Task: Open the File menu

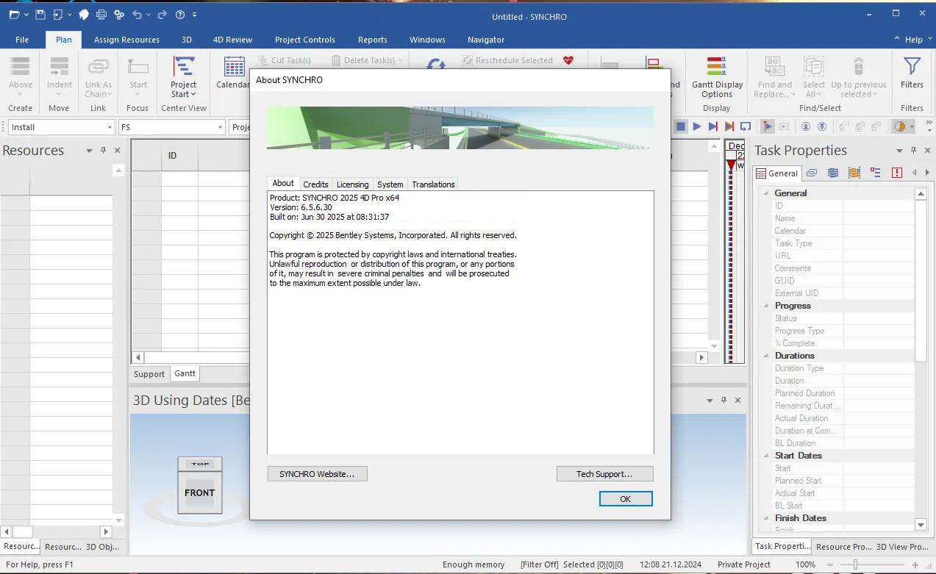Action: point(22,40)
